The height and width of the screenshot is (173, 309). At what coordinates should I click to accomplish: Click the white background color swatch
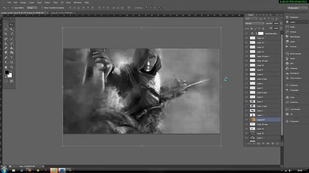tap(10, 76)
